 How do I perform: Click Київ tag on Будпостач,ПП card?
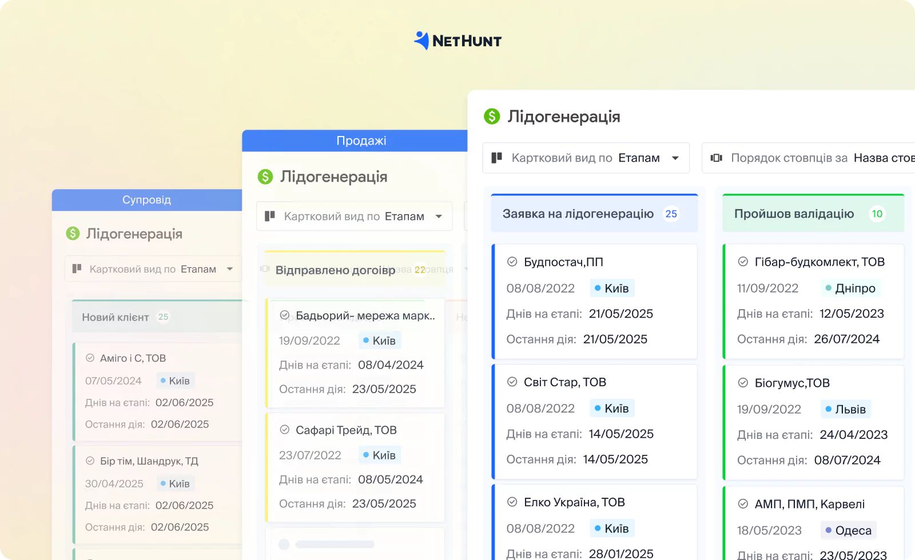pyautogui.click(x=612, y=288)
